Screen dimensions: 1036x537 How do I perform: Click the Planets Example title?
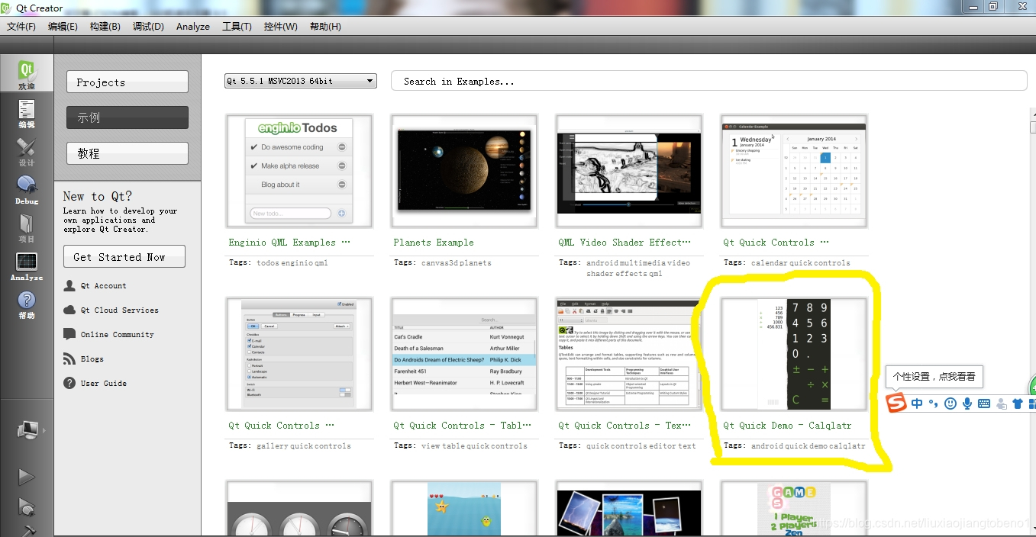(x=434, y=243)
